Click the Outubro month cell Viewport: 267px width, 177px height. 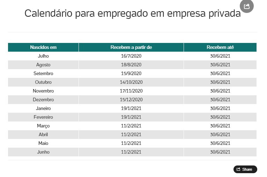(43, 82)
